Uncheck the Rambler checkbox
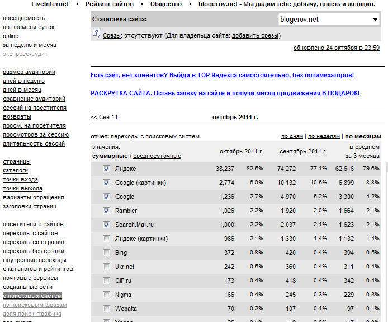The image size is (388, 322). pos(106,211)
